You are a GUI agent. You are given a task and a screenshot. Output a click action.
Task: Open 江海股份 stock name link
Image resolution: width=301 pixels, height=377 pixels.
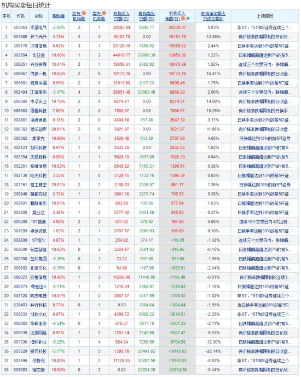tap(38, 92)
